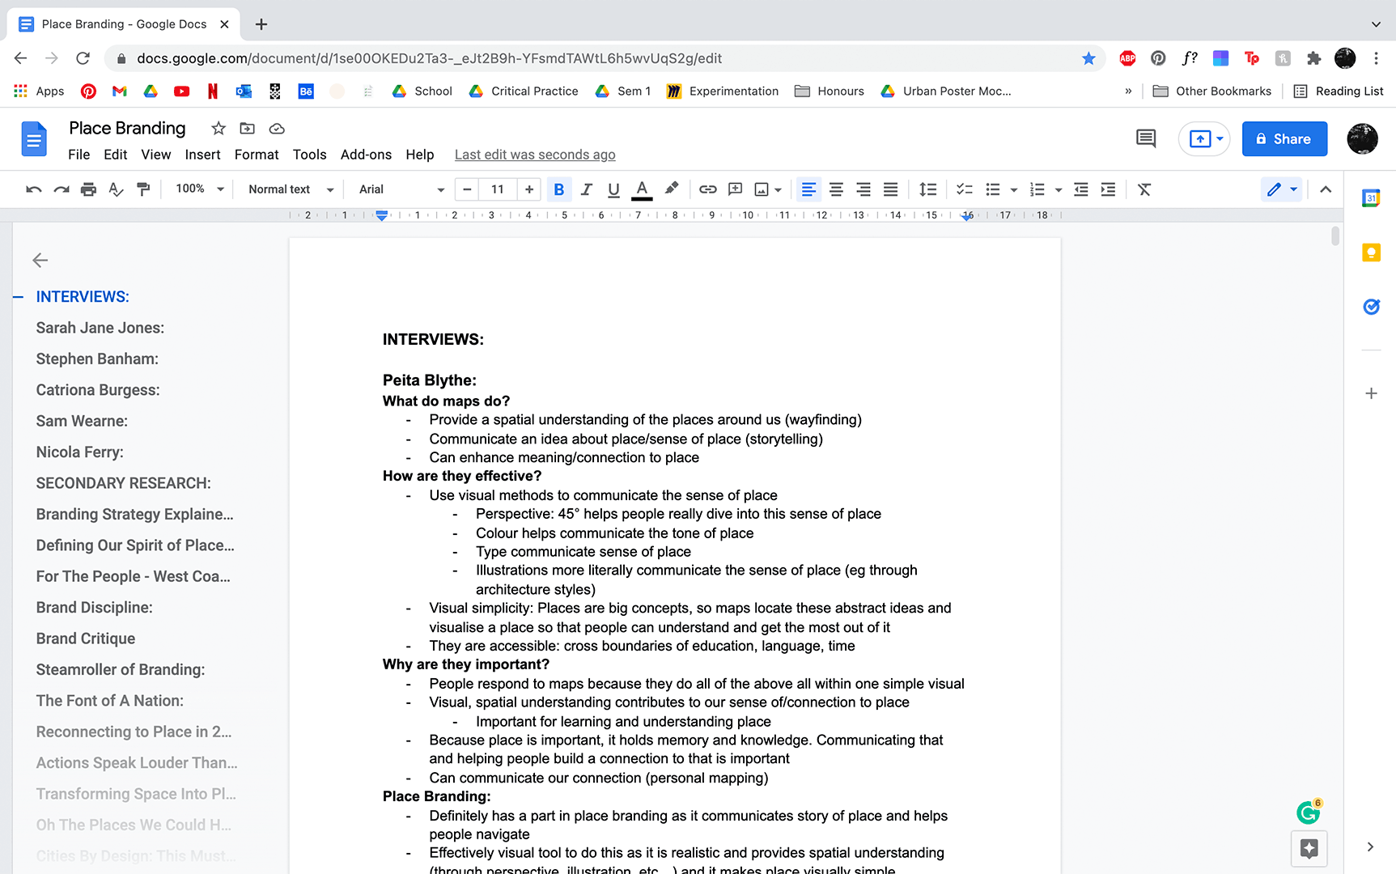Star the Place Branding document
The width and height of the screenshot is (1396, 874).
[219, 129]
